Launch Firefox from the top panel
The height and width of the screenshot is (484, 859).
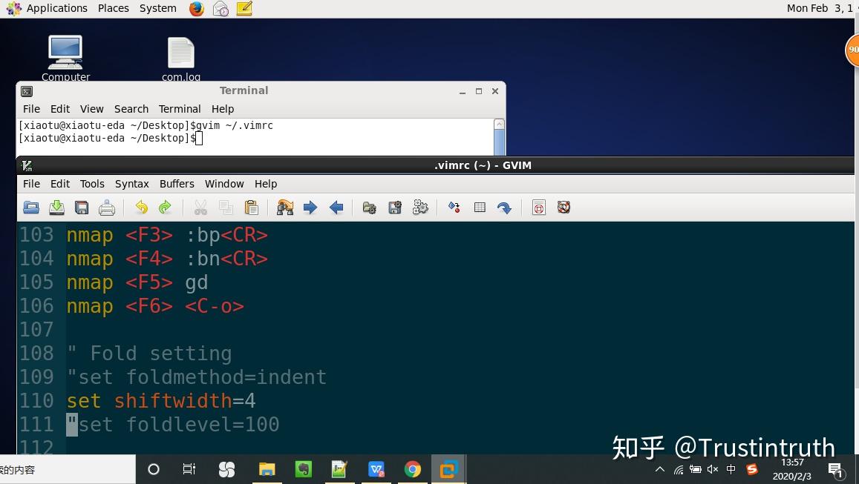[x=197, y=9]
